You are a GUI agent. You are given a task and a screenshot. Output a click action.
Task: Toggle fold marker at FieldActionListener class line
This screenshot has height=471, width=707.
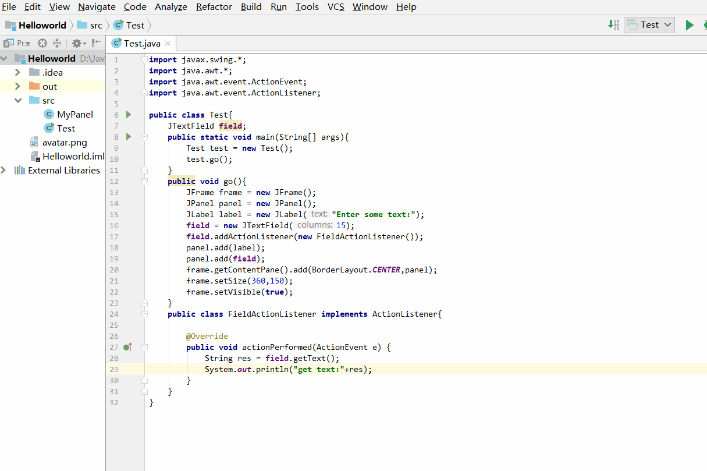144,314
